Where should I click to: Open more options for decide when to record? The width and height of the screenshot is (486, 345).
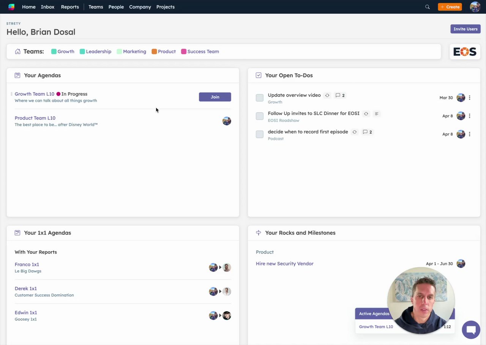click(470, 134)
